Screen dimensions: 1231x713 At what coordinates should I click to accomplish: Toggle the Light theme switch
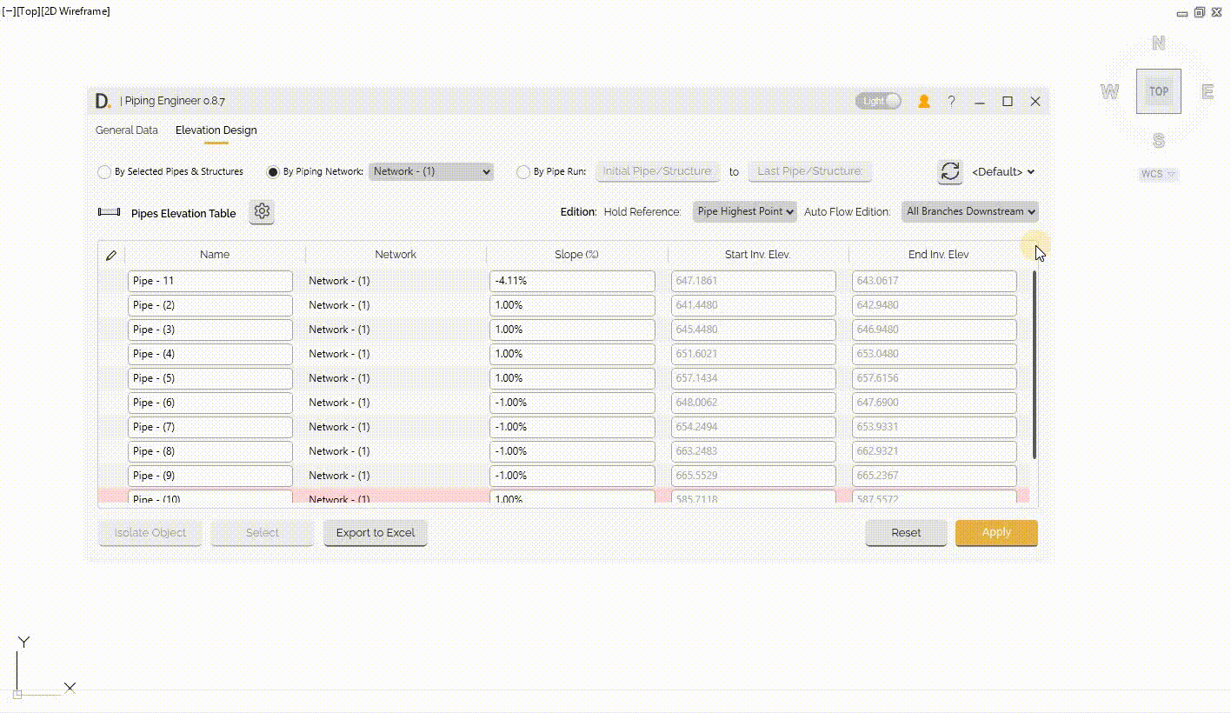[878, 102]
